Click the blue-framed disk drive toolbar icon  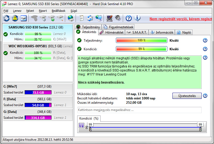coord(24,18)
